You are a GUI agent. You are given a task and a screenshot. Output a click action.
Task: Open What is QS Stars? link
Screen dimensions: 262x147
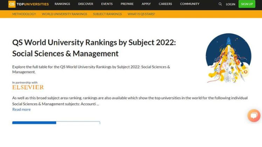click(x=141, y=14)
